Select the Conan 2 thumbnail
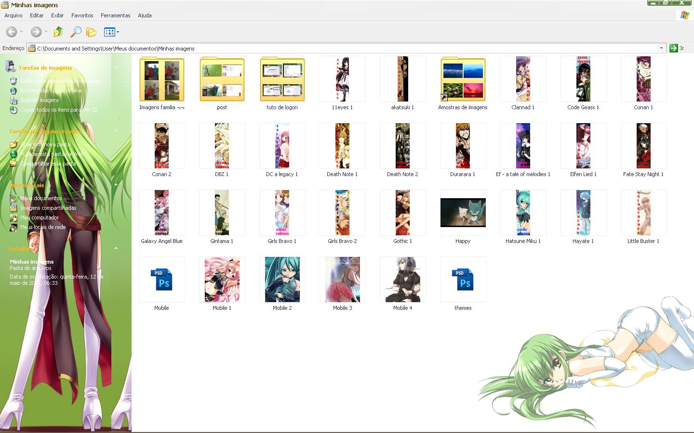The image size is (694, 433). point(161,146)
